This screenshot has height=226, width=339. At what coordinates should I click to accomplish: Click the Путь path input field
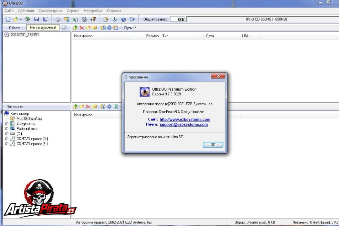[x=236, y=28]
